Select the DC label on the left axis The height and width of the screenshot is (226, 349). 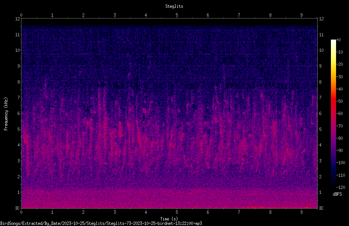(x=17, y=208)
